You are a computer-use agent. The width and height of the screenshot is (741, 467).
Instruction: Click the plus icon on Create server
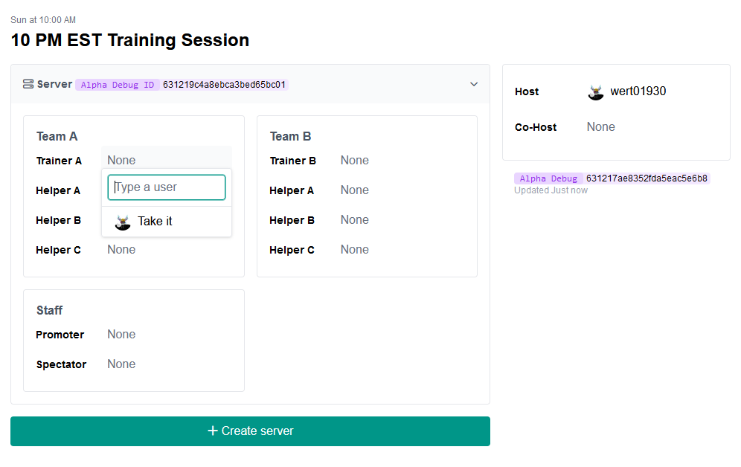211,431
